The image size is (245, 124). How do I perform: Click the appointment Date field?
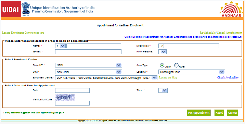[x=72, y=90]
